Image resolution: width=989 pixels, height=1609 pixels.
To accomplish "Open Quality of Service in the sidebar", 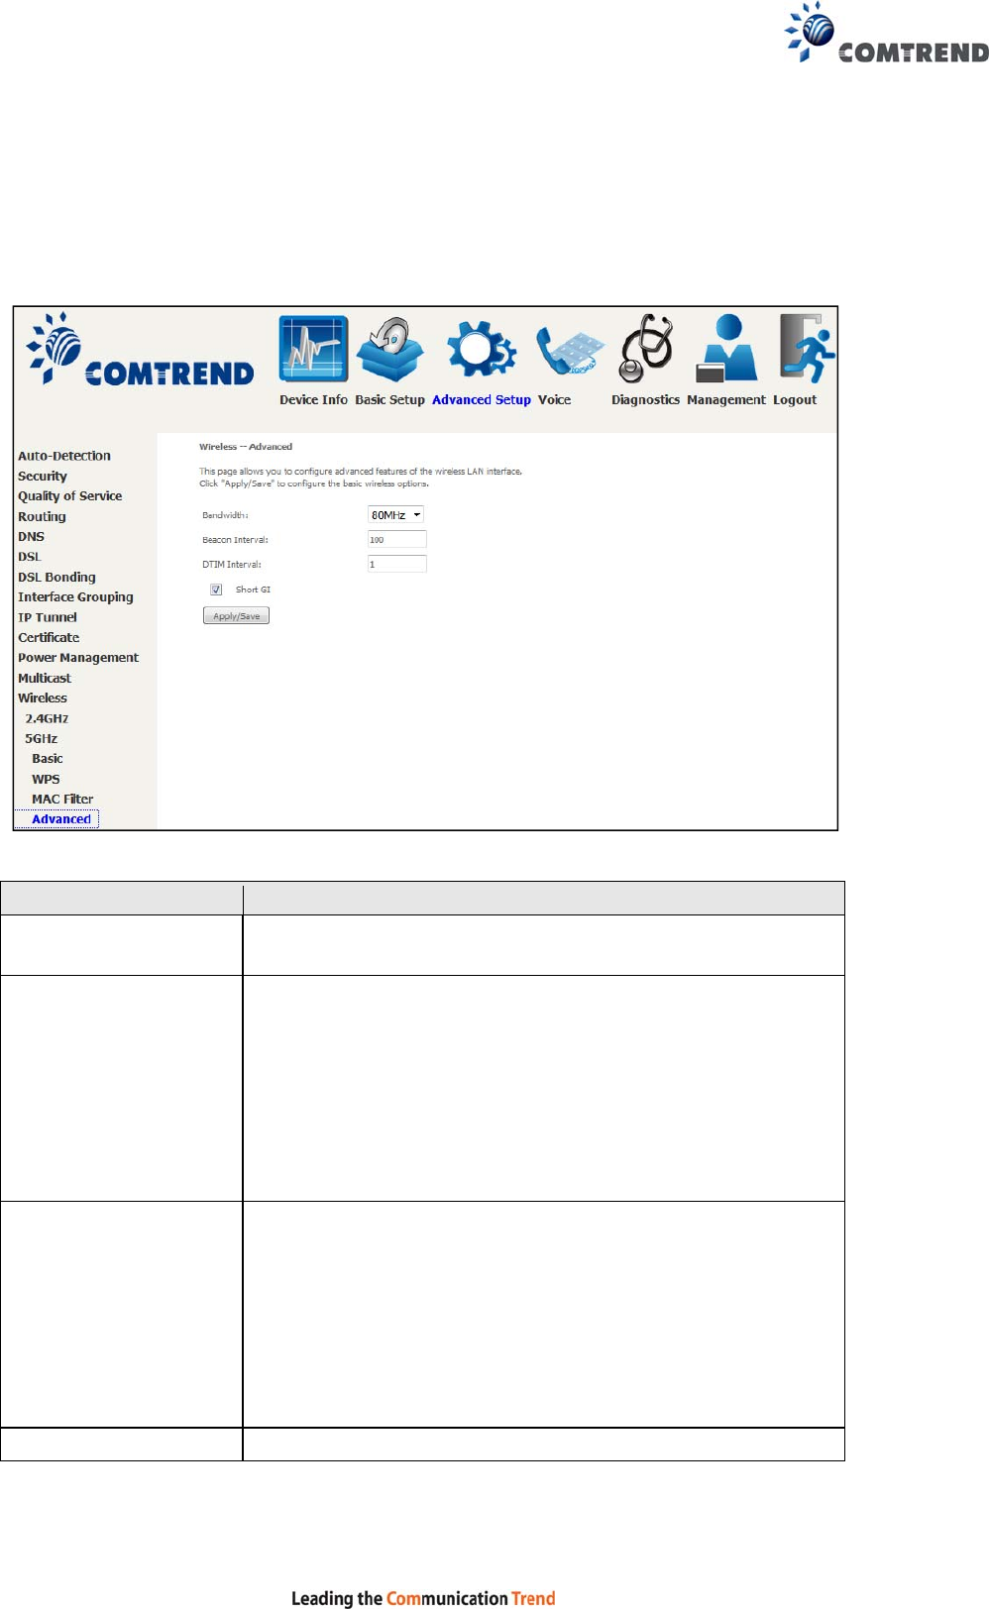I will (70, 496).
